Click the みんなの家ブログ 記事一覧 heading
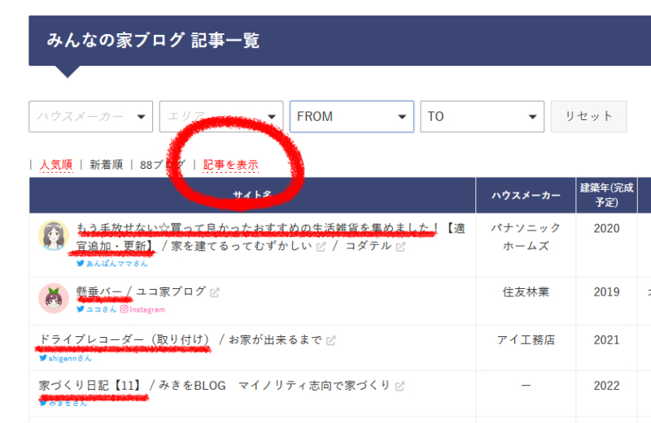The image size is (651, 423). click(x=153, y=40)
